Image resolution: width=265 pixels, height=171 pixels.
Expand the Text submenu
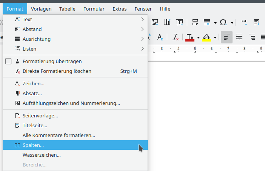75,19
